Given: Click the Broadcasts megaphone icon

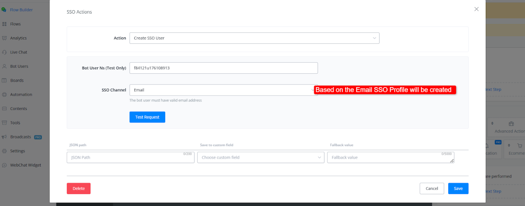Looking at the screenshot, I should (5, 137).
